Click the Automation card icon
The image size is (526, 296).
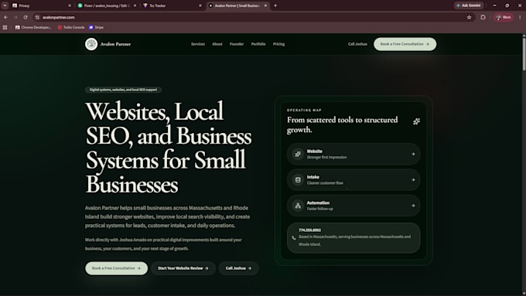298,206
